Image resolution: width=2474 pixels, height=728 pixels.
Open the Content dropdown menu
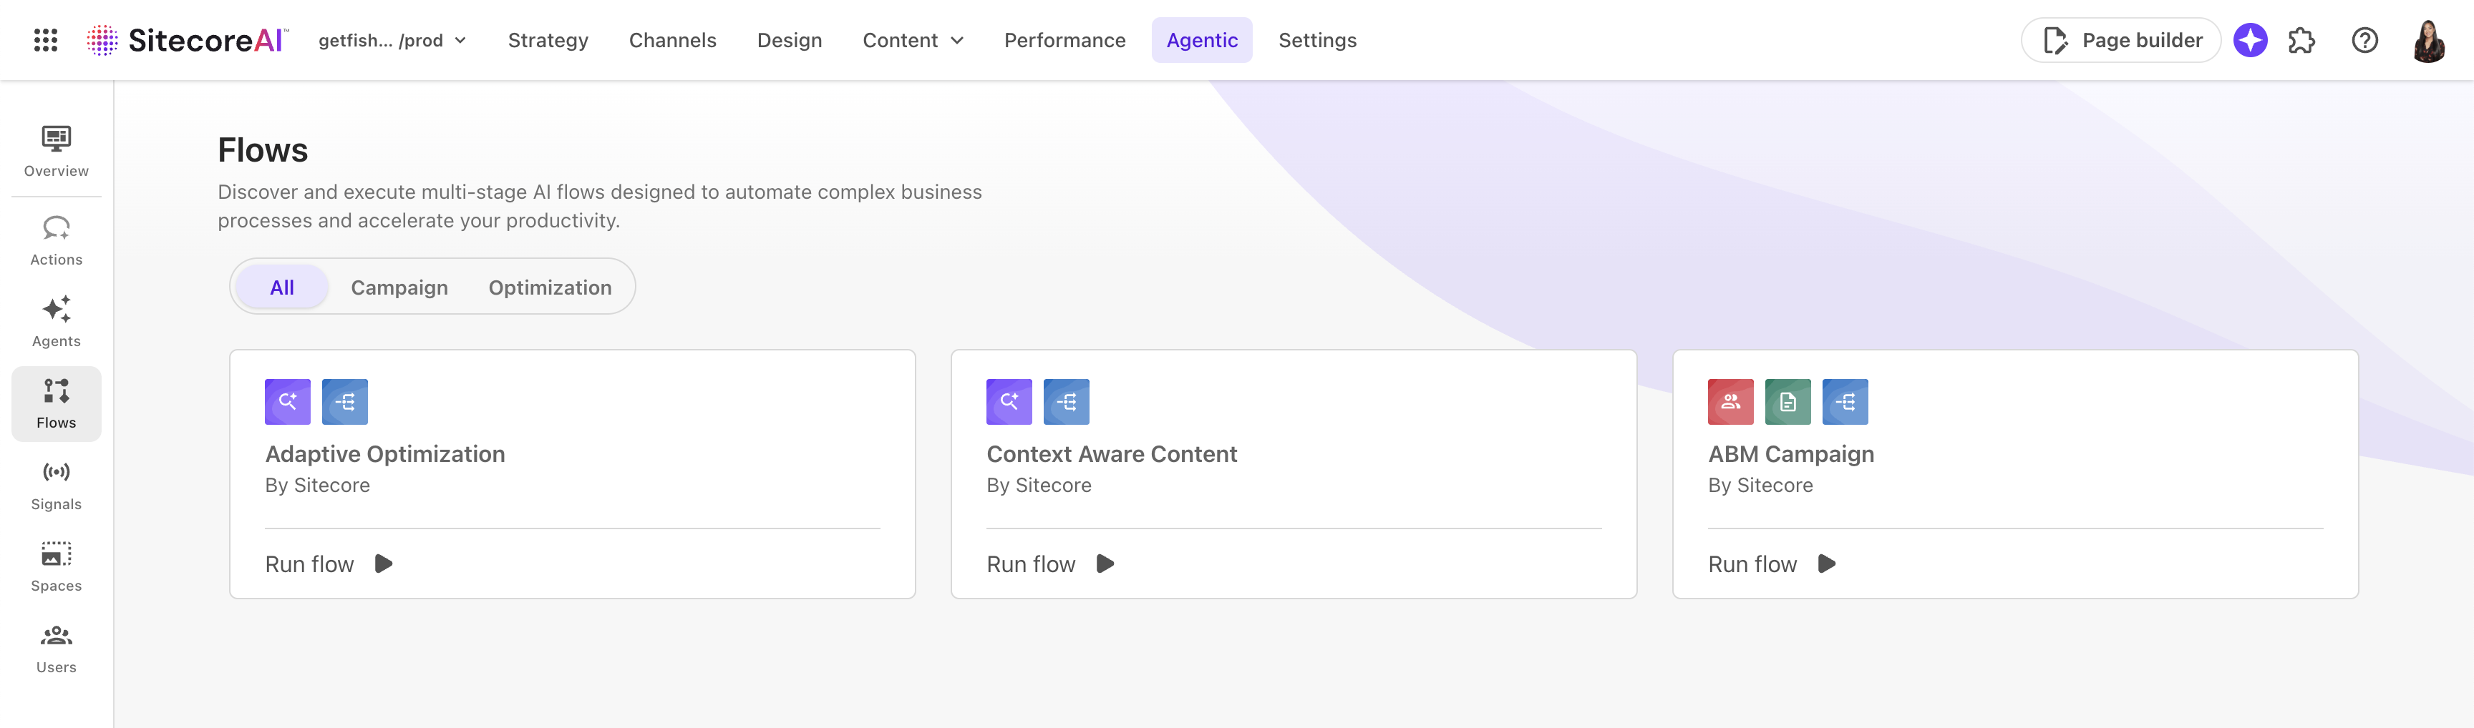point(911,40)
